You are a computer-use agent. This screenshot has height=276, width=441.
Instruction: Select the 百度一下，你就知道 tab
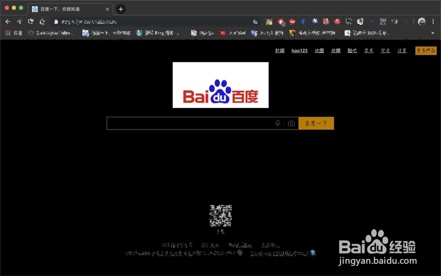coord(70,9)
